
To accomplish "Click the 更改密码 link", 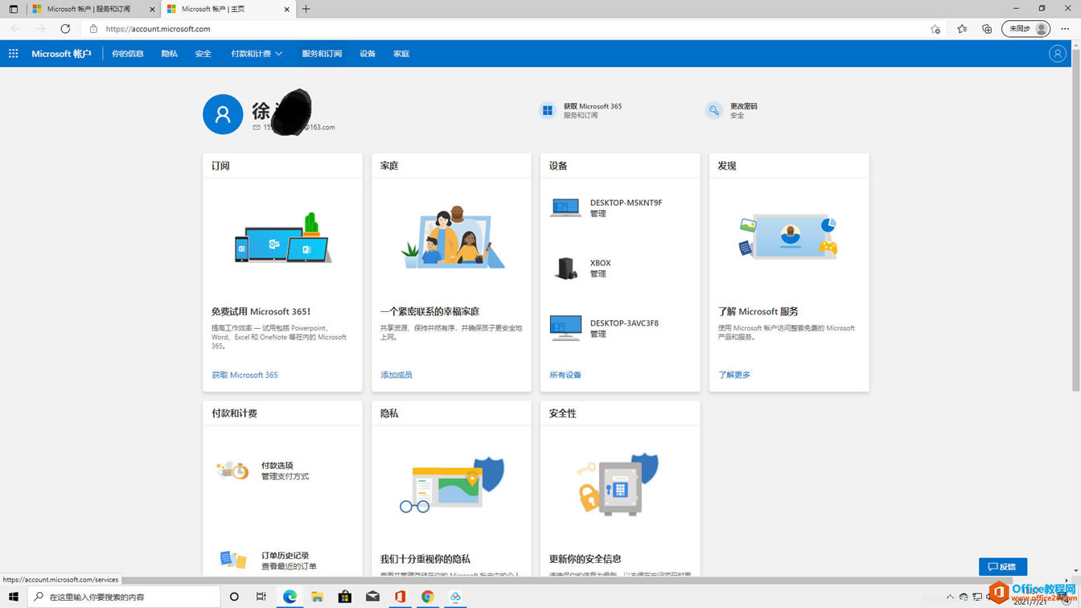I will point(743,106).
